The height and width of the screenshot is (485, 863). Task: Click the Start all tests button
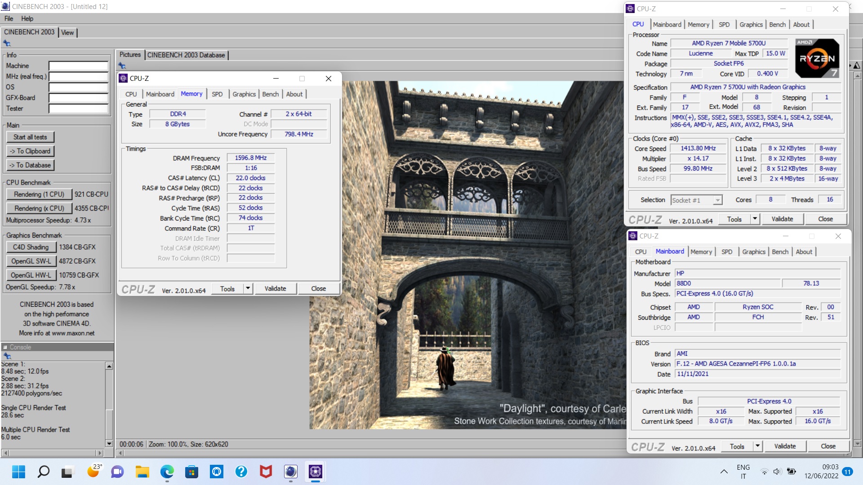[30, 137]
